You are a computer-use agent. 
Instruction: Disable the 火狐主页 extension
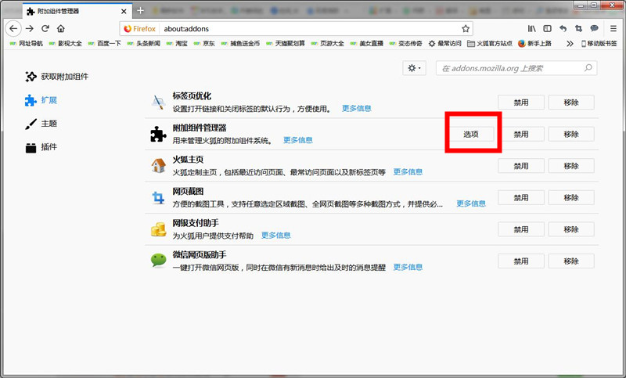click(x=521, y=166)
